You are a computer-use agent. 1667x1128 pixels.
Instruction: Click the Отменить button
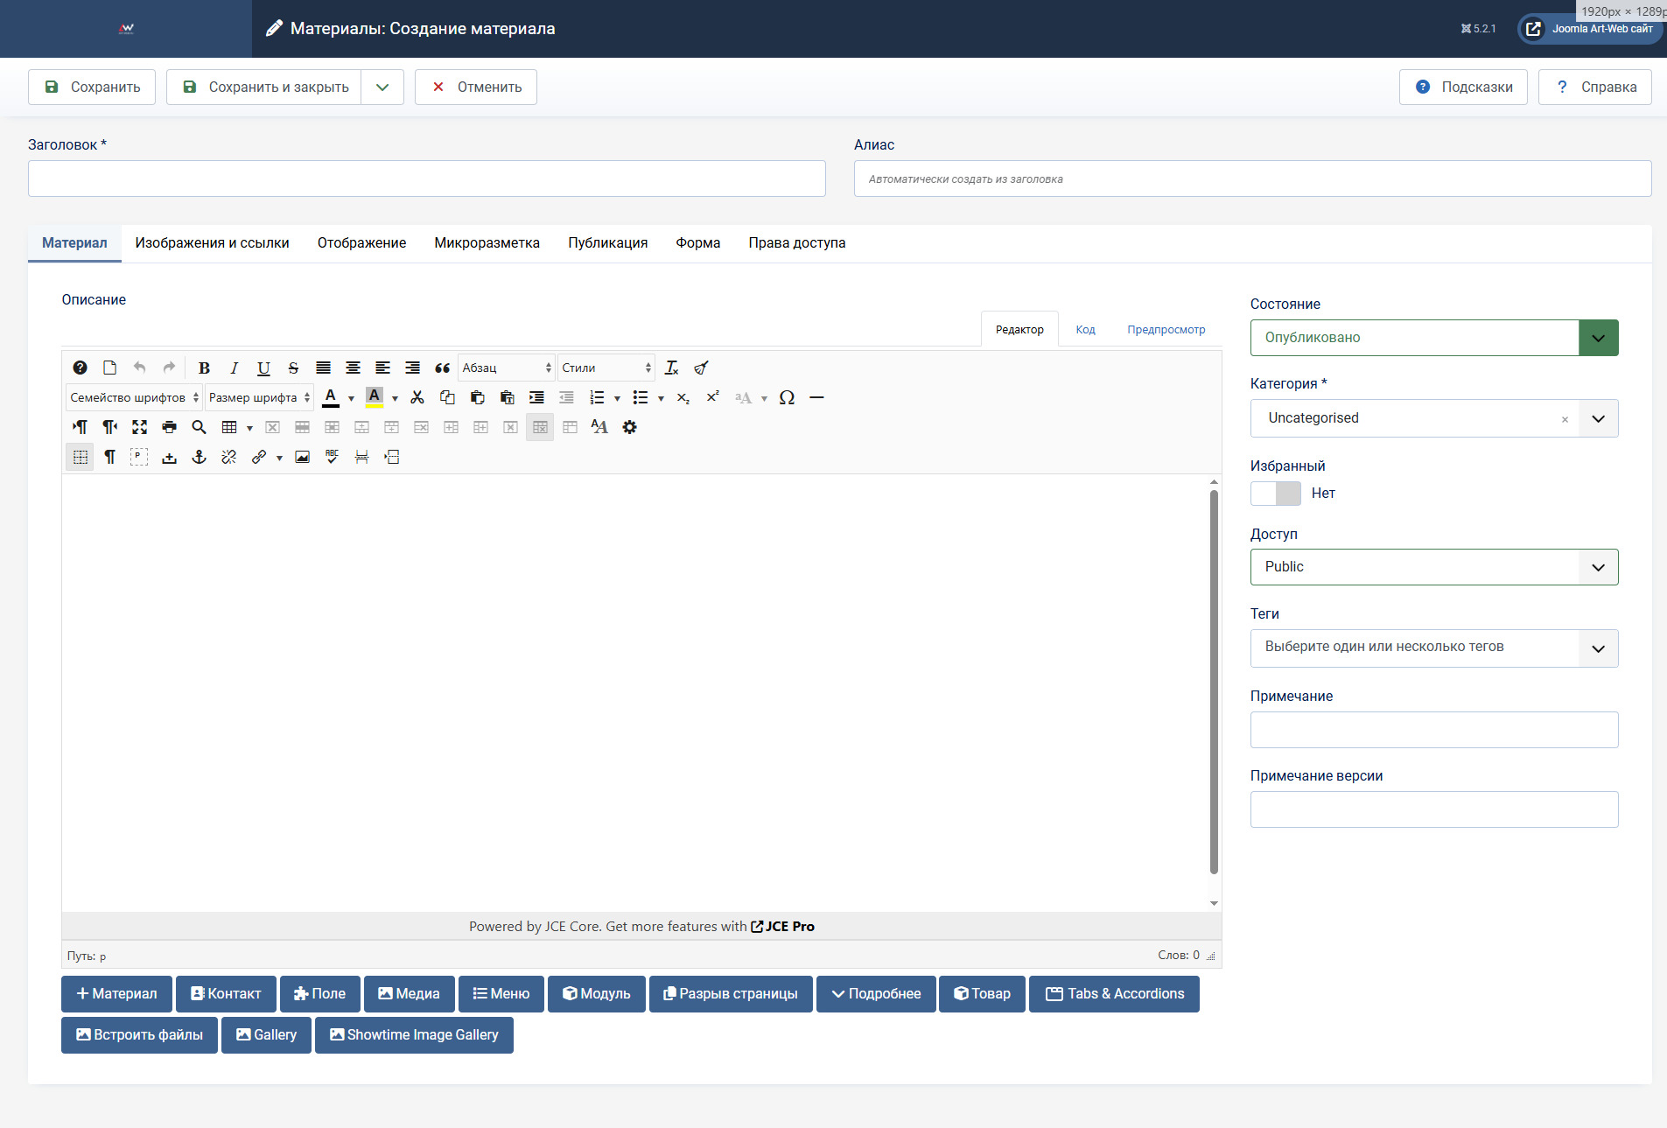coord(476,88)
